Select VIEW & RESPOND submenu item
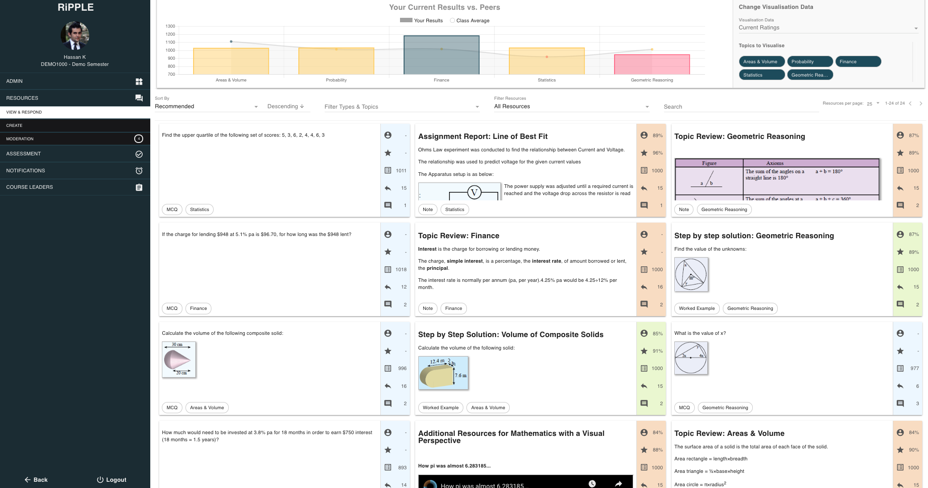The width and height of the screenshot is (928, 488). pyautogui.click(x=75, y=112)
